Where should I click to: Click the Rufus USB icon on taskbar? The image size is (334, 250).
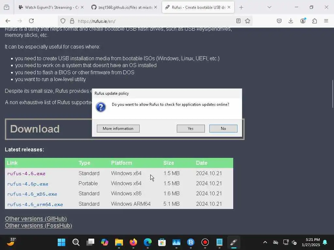click(x=234, y=242)
